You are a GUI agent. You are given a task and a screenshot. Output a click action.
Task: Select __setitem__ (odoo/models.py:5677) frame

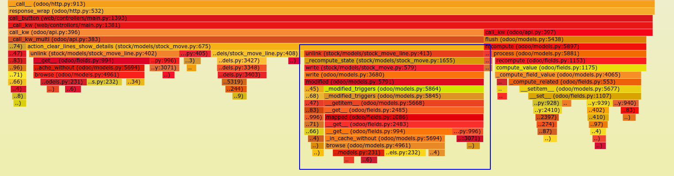pos(580,89)
